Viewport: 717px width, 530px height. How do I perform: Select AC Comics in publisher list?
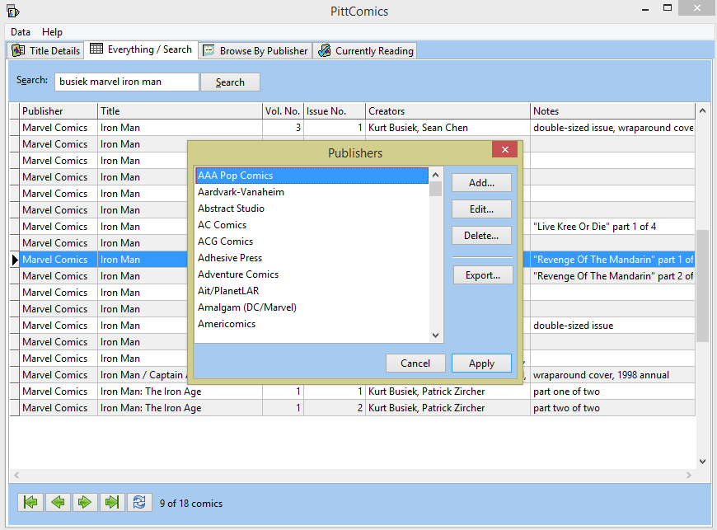point(312,225)
